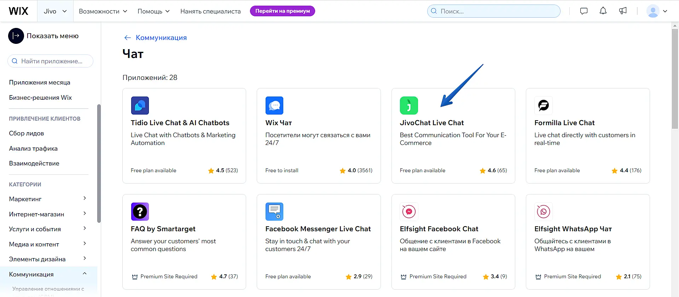Expand the Возможности menu
This screenshot has height=297, width=679.
103,11
